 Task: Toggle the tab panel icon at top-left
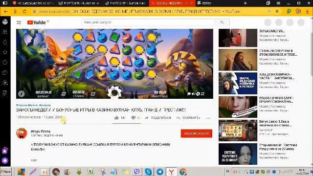tap(5, 3)
